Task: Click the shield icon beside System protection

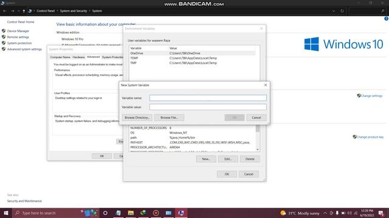Action: coord(4,43)
